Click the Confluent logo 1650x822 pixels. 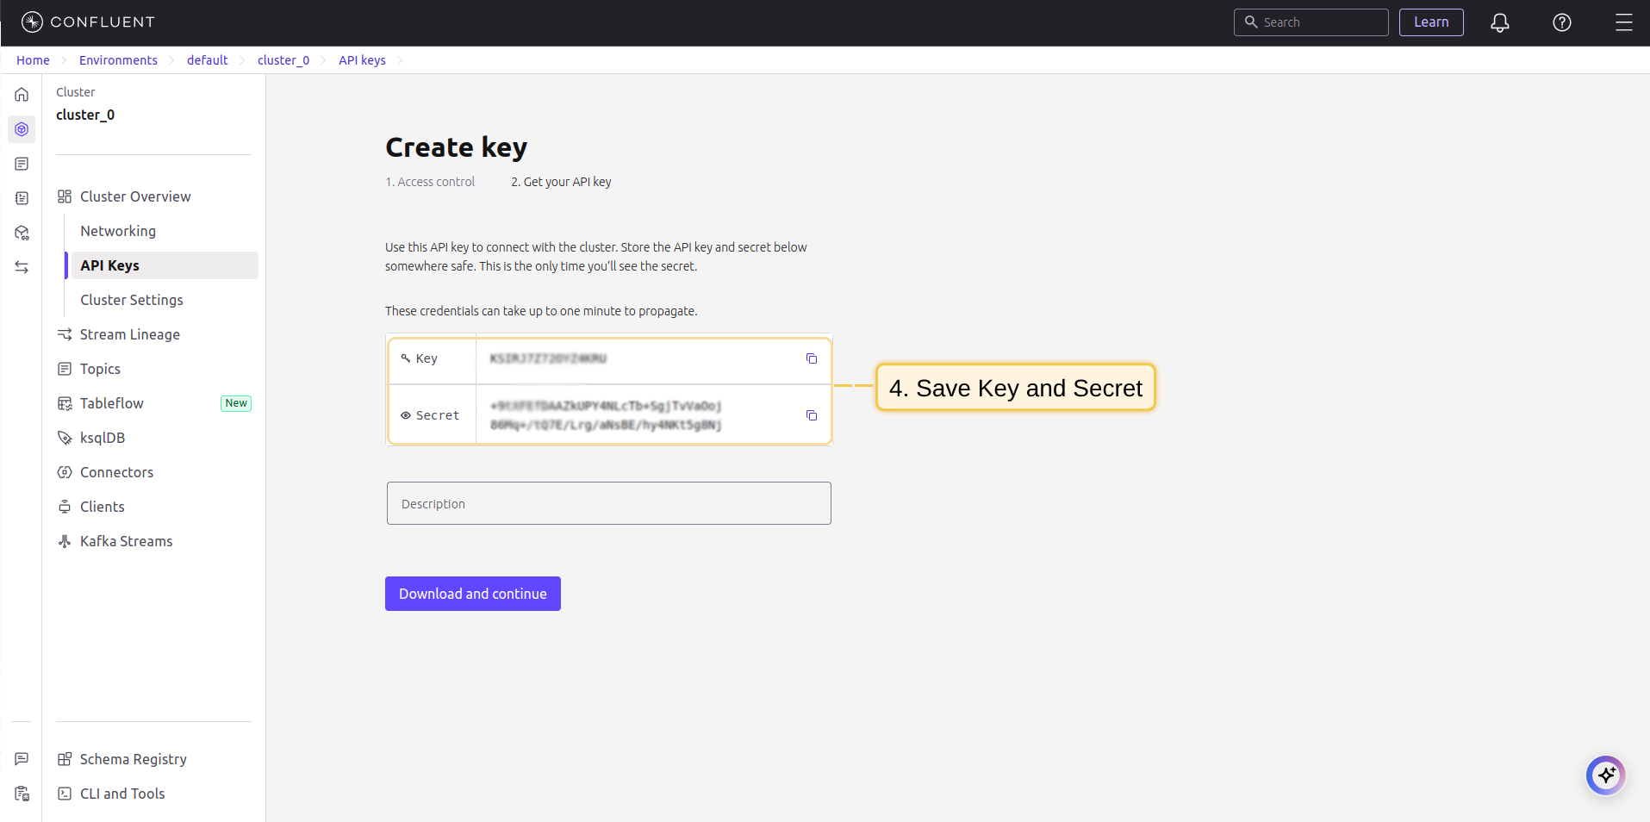[x=88, y=22]
